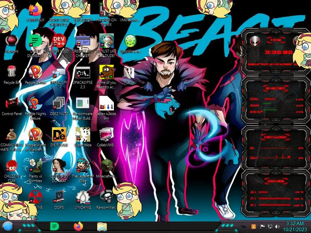Open HOOKED ON XONIX shortcut
This screenshot has width=311, height=233.
[106, 9]
